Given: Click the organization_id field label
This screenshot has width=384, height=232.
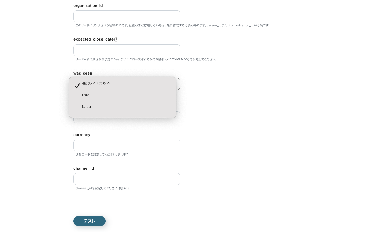Looking at the screenshot, I should point(88,6).
